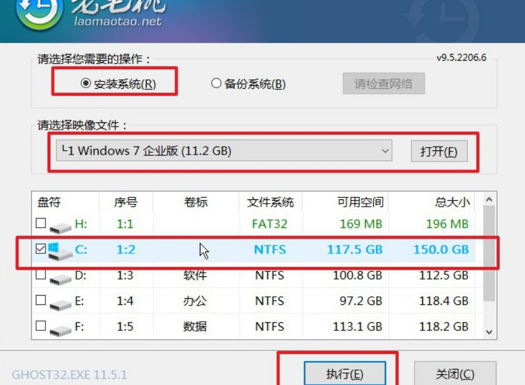Click the 1:1 sequence number cell
This screenshot has width=525, height=385.
[125, 224]
